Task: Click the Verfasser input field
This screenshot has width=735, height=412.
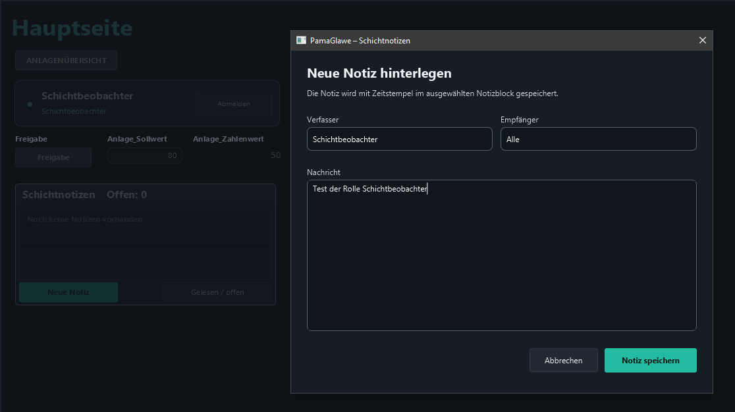Action: tap(399, 139)
